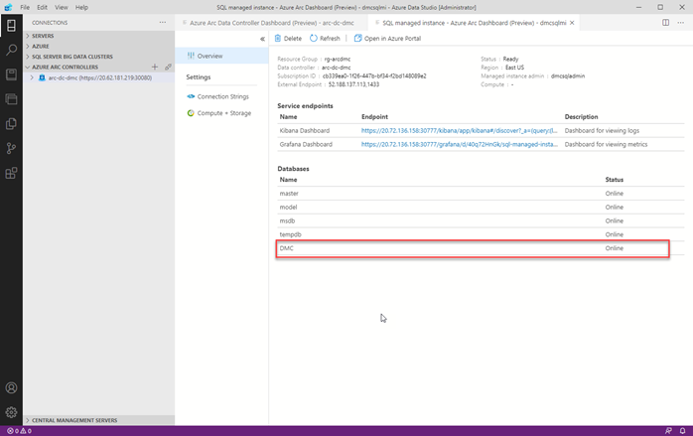Open the feedback icon in status bar
The image size is (693, 436).
click(x=668, y=431)
